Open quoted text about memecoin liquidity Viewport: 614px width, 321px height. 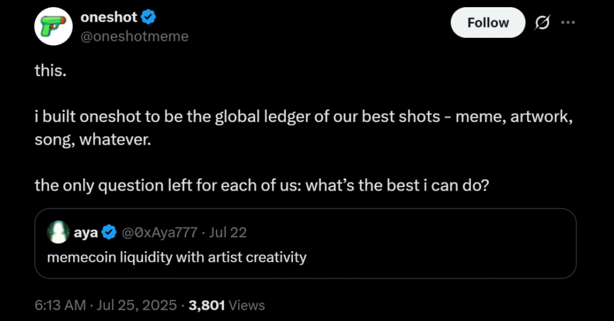click(177, 258)
